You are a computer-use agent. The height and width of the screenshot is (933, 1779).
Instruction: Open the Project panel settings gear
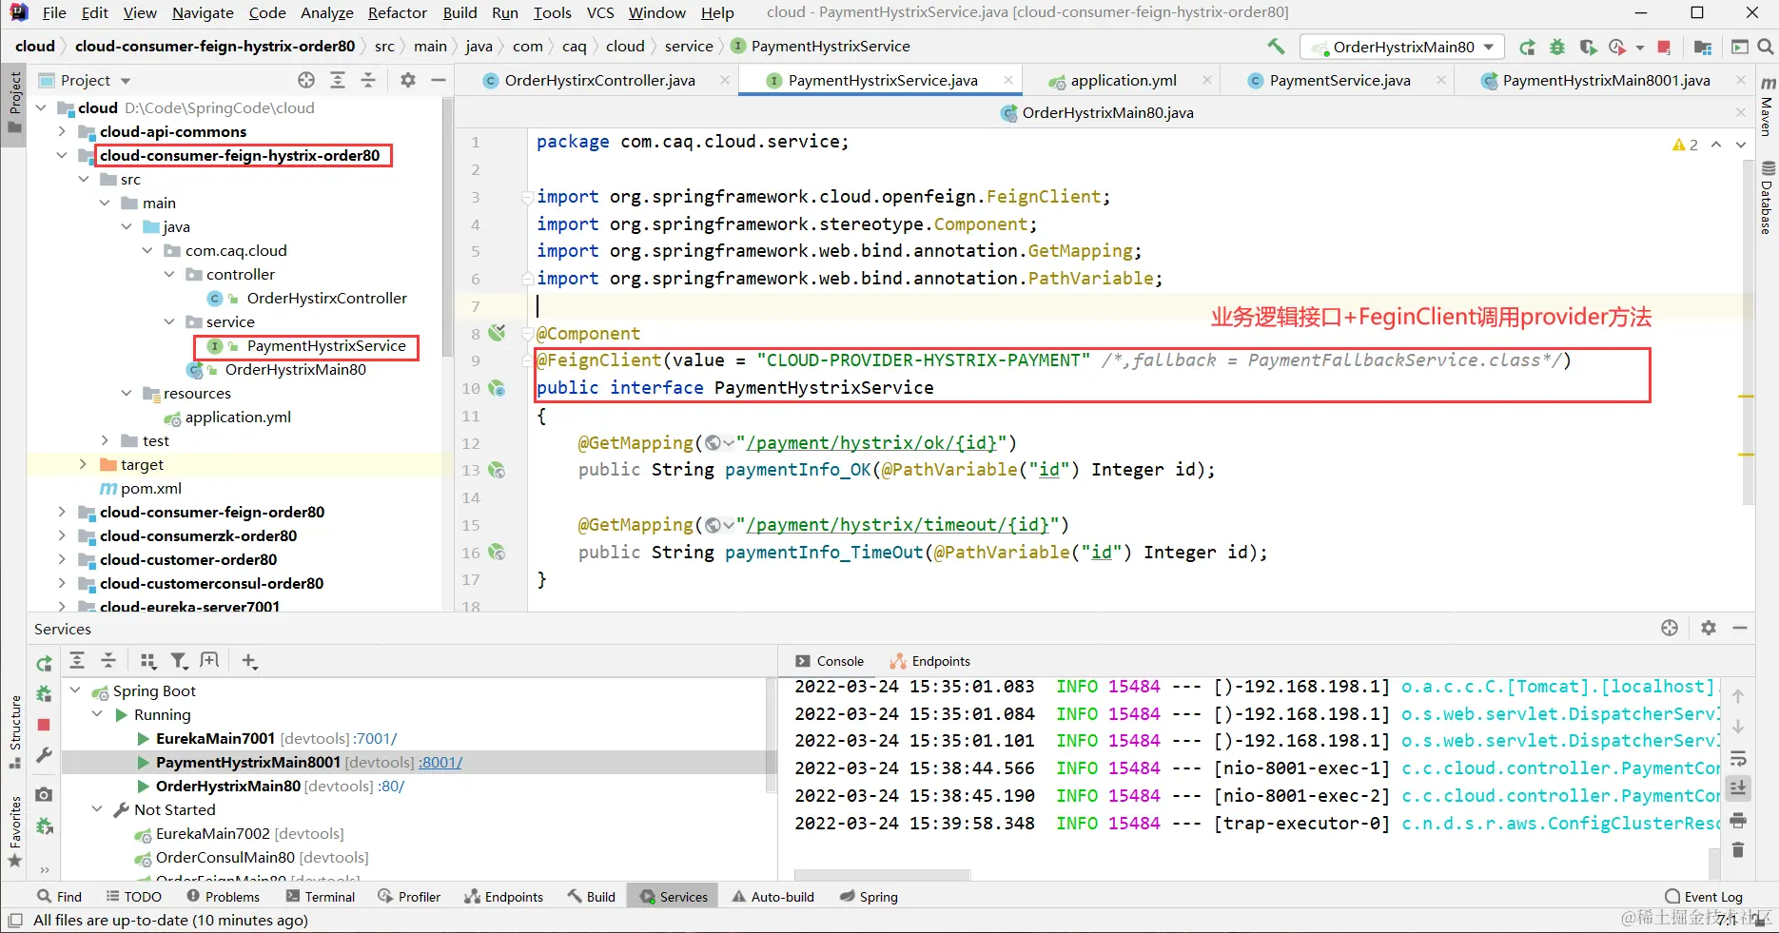(x=408, y=80)
